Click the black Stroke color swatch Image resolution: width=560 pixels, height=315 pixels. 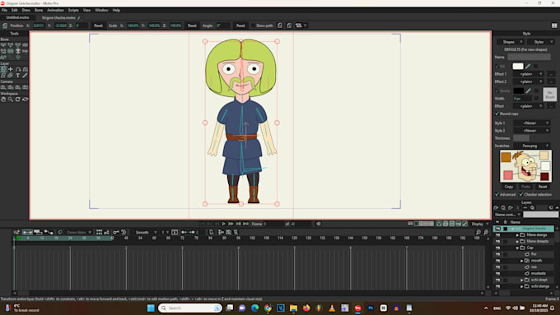(x=518, y=90)
